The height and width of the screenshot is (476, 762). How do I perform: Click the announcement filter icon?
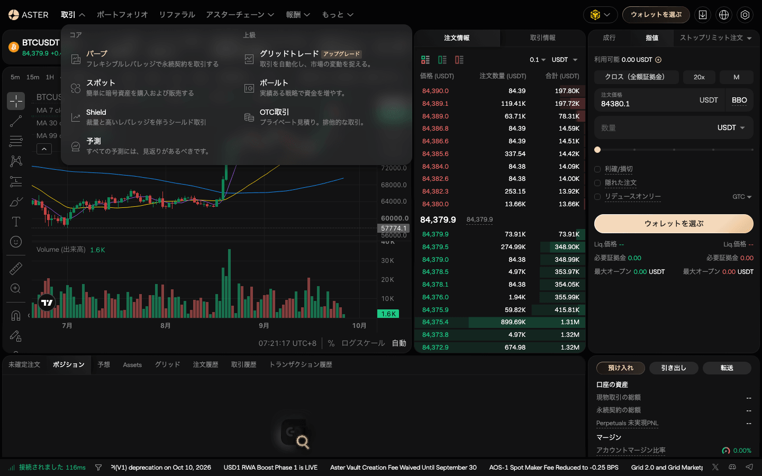click(x=98, y=468)
